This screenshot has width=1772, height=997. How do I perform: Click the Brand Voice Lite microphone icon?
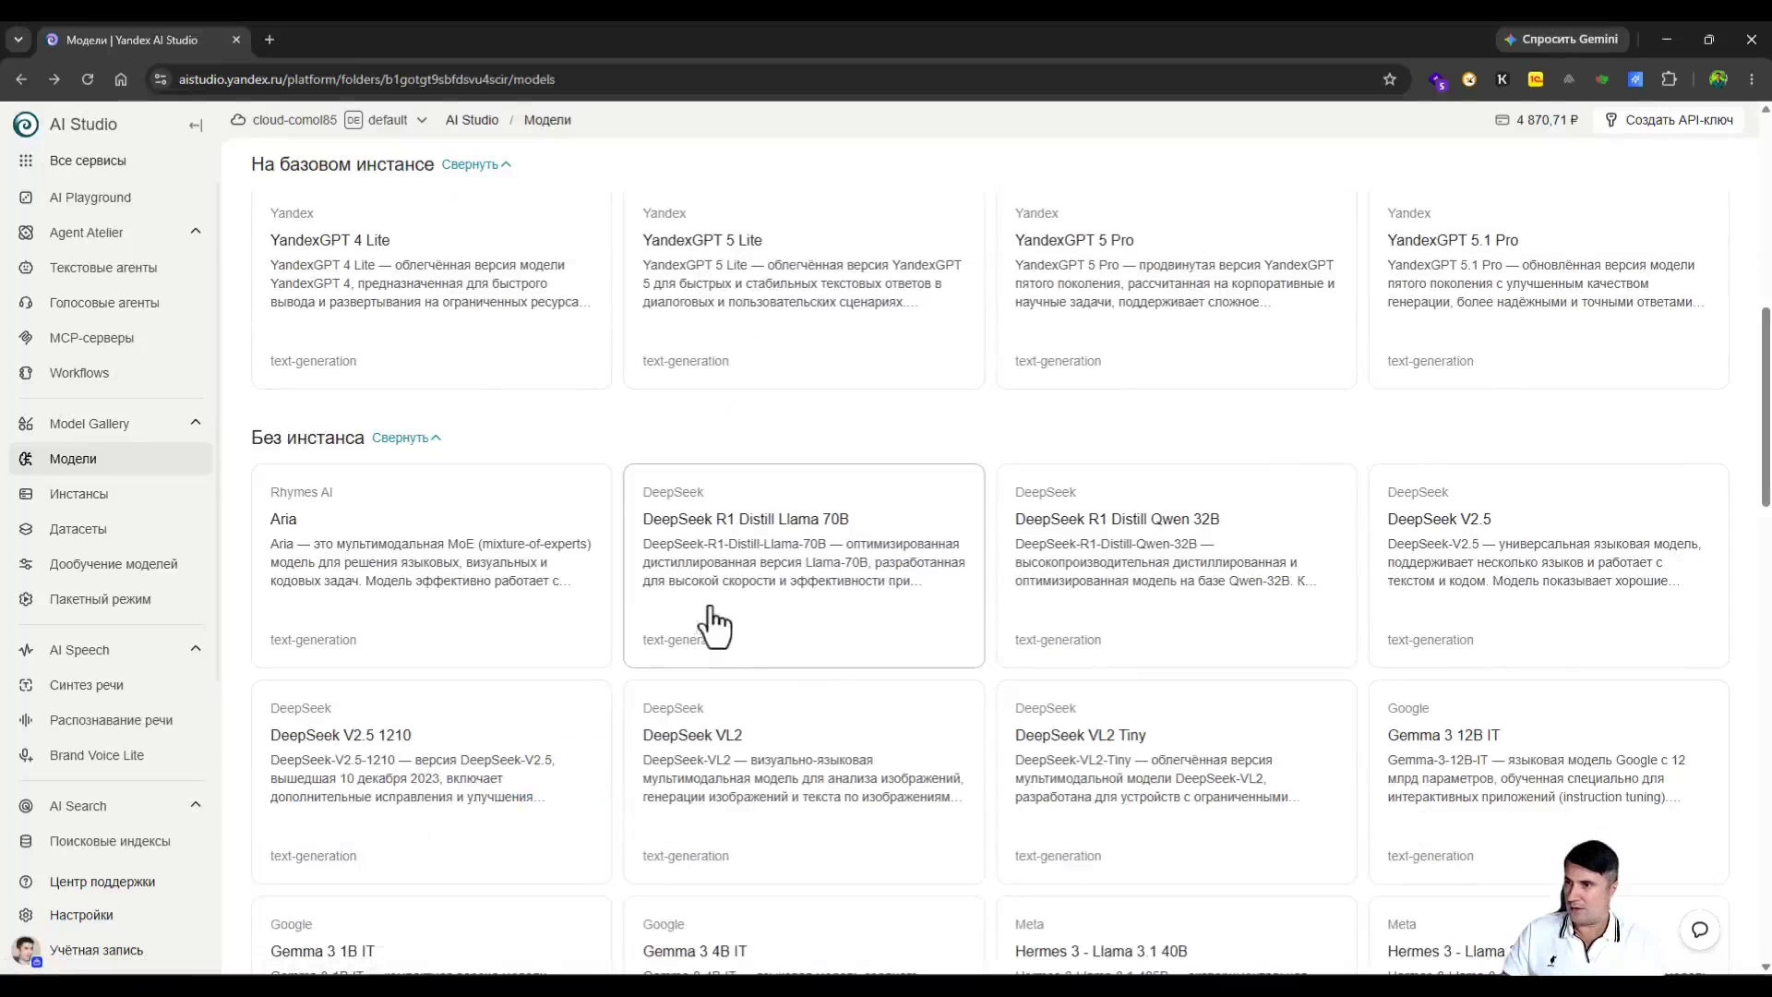[x=26, y=755]
